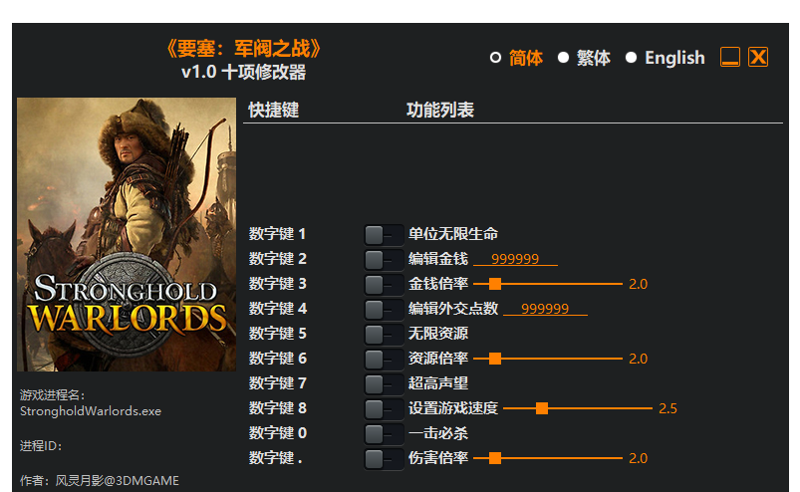Image resolution: width=800 pixels, height=492 pixels.
Task: Click the 进程ID label
Action: click(x=41, y=446)
